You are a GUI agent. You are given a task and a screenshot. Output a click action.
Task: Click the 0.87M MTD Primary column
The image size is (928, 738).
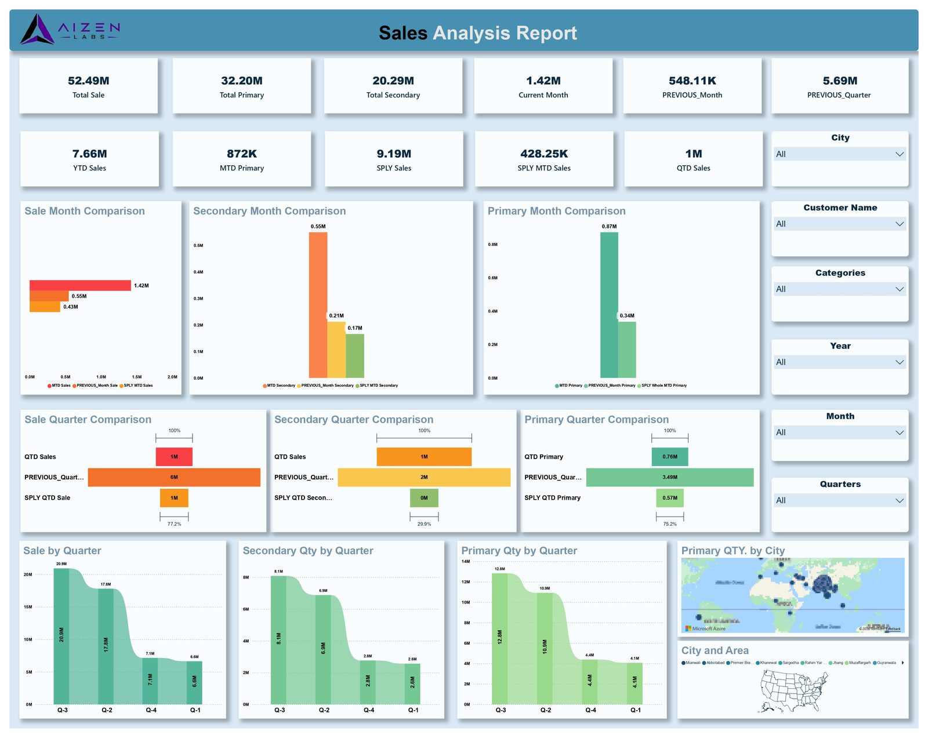point(609,305)
